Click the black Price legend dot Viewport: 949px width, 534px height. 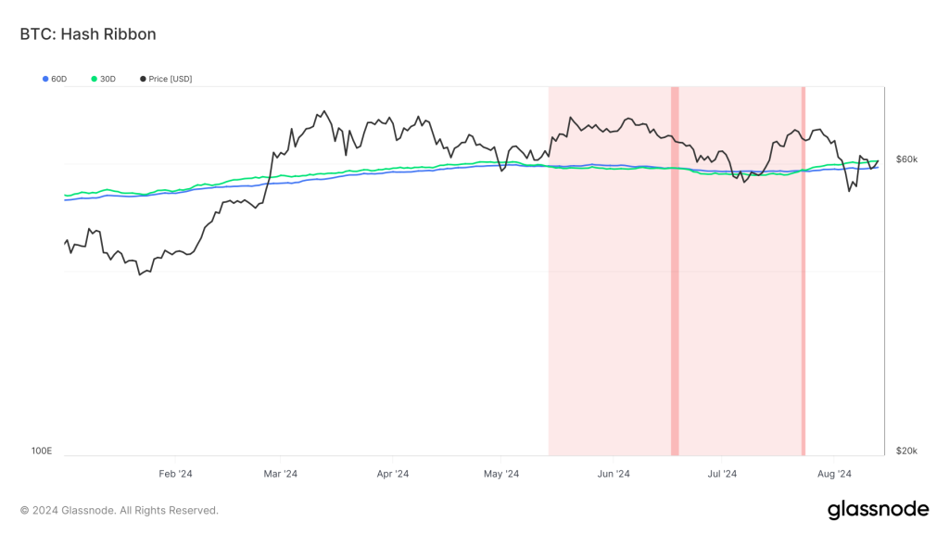click(143, 80)
